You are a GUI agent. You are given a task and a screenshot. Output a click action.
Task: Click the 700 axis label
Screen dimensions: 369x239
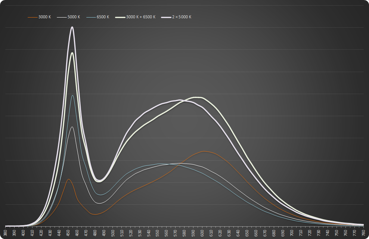[x=292, y=233]
